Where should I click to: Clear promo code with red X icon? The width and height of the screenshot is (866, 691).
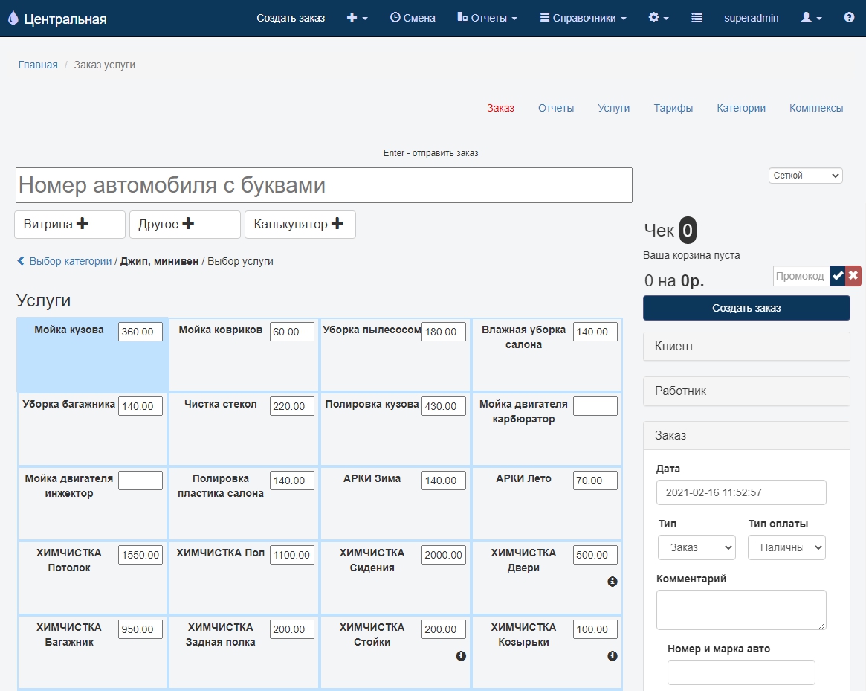(853, 276)
